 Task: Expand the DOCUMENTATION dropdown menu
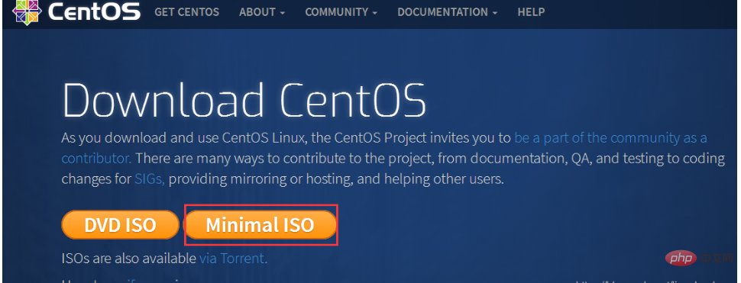447,11
